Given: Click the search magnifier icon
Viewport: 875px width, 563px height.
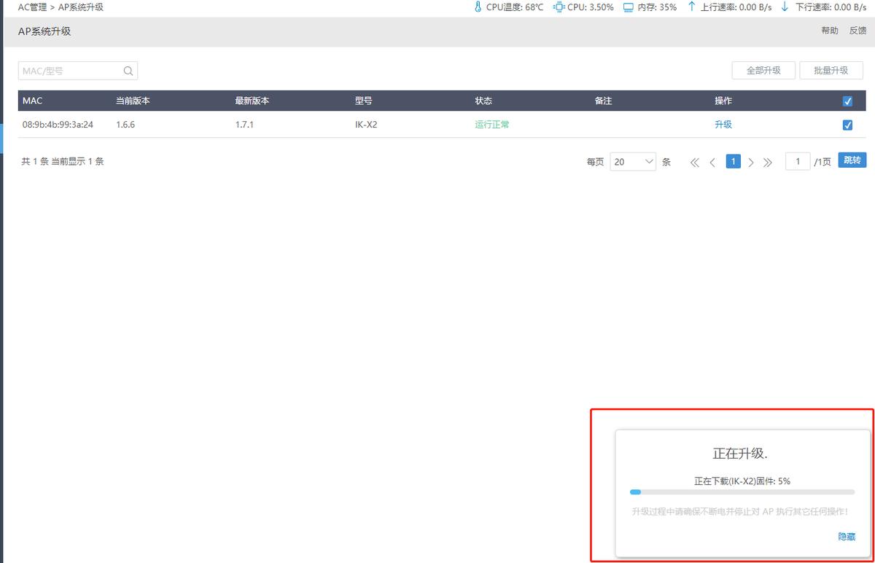Looking at the screenshot, I should pyautogui.click(x=128, y=71).
